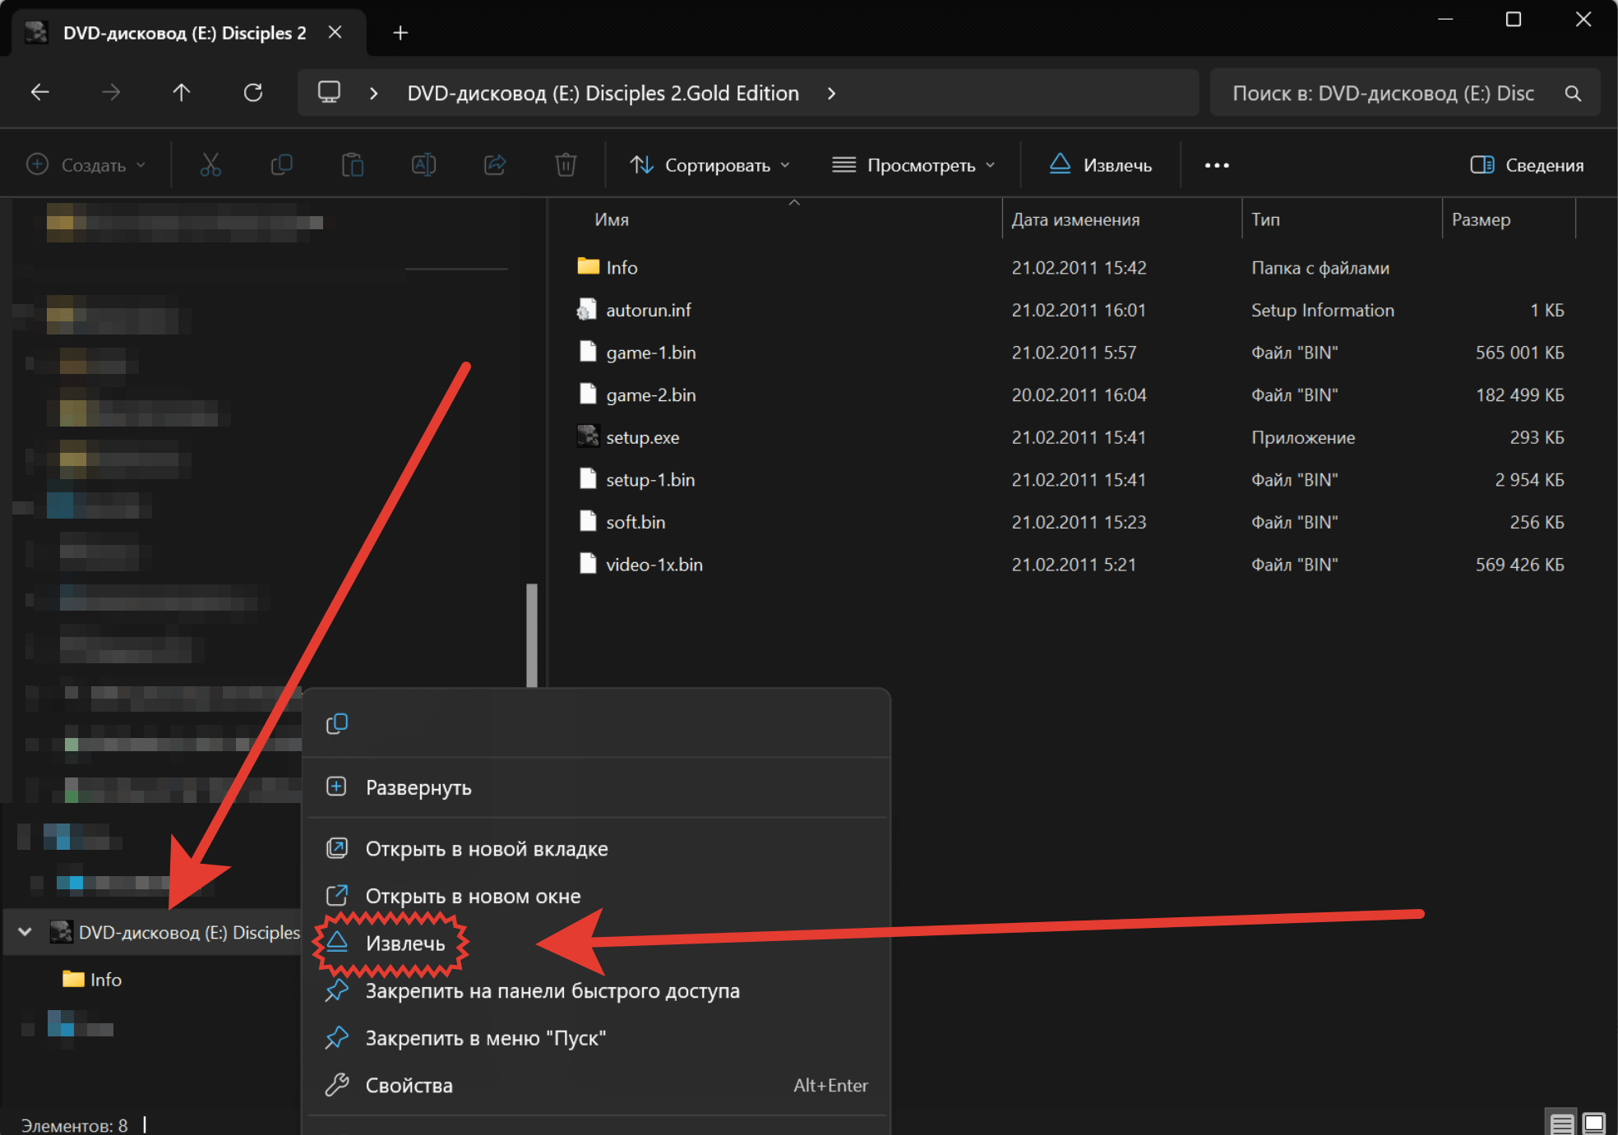1618x1135 pixels.
Task: Click the This PC monitor icon in address bar
Action: point(329,92)
